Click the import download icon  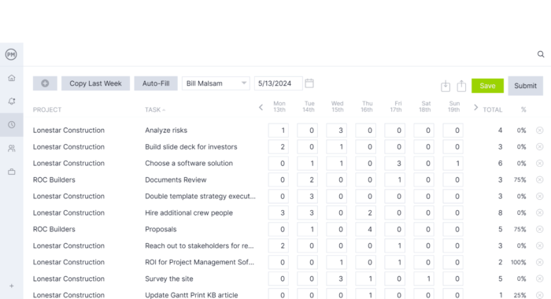point(446,86)
